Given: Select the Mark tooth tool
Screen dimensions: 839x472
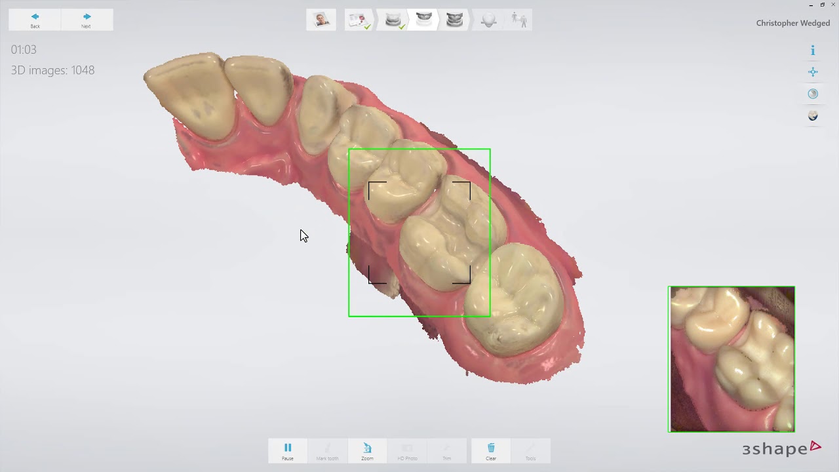Looking at the screenshot, I should 327,451.
